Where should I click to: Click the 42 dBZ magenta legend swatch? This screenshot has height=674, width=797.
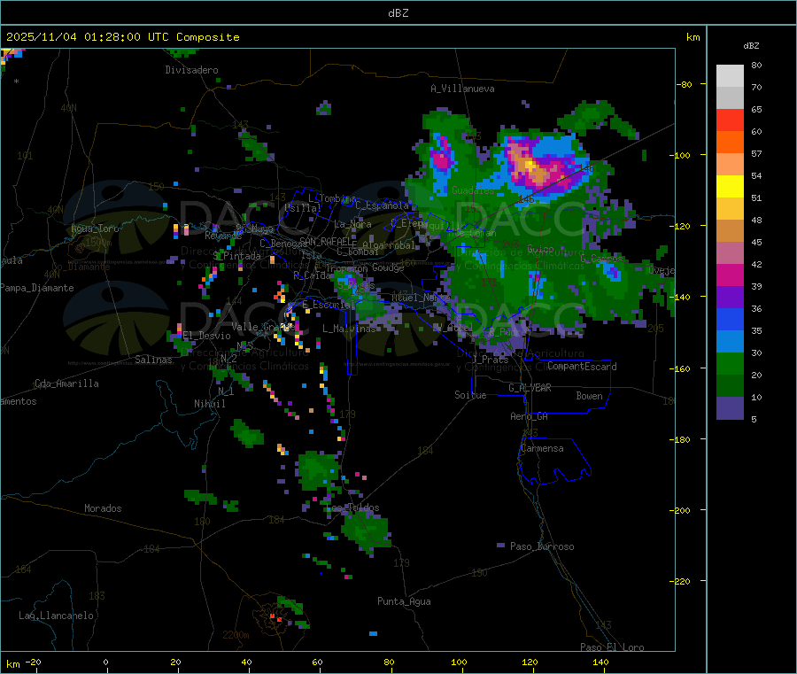tap(730, 275)
